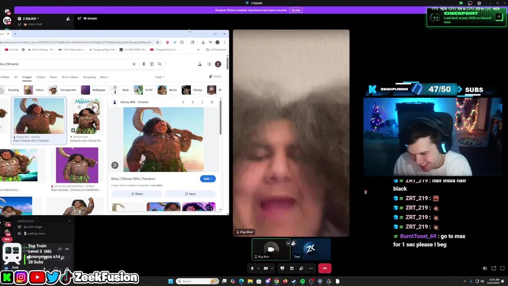508x286 pixels.
Task: Open Google apps grid
Action: point(209,64)
